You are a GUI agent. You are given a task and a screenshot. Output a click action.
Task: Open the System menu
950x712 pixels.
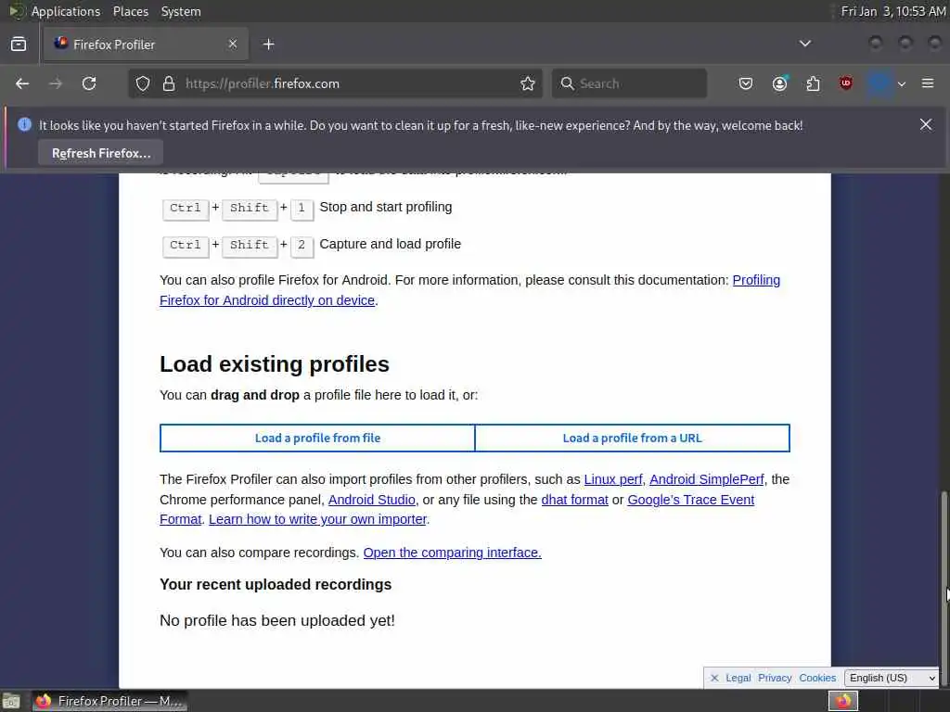click(x=181, y=11)
